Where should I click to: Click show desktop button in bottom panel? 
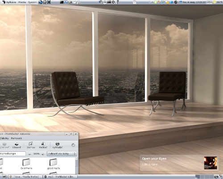4,177
